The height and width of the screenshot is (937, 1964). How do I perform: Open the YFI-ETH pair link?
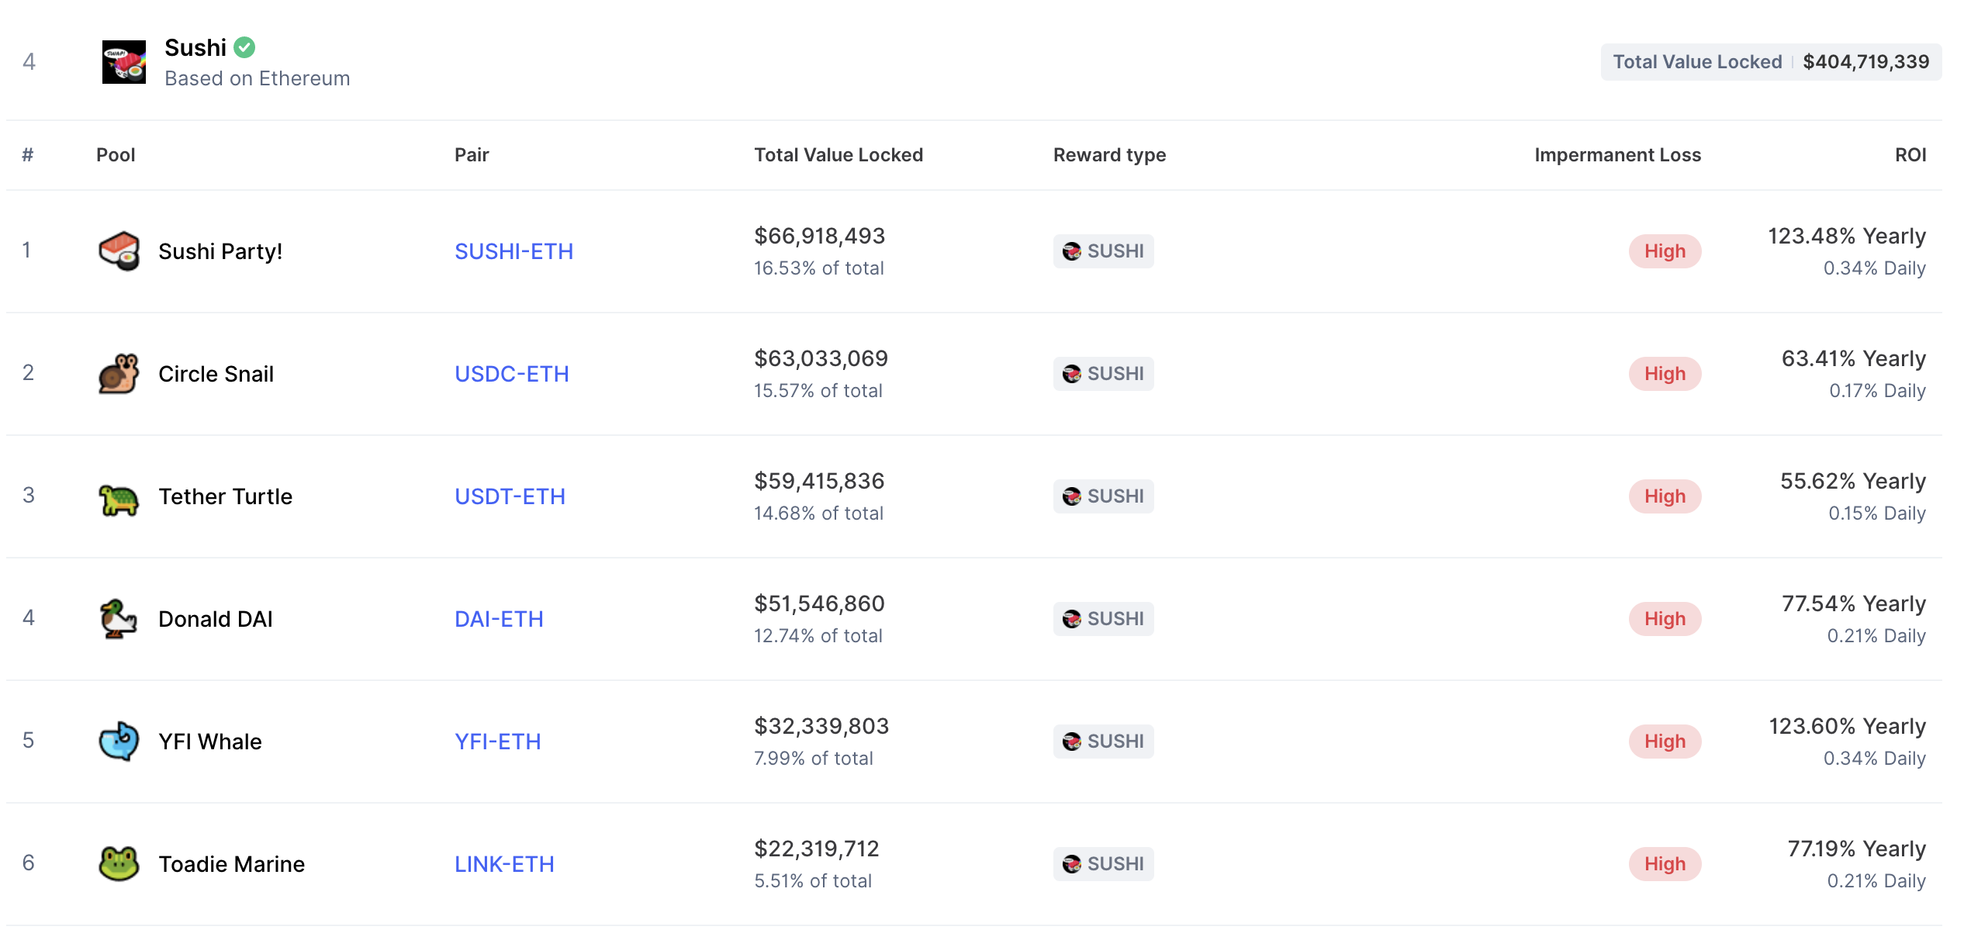[x=497, y=742]
